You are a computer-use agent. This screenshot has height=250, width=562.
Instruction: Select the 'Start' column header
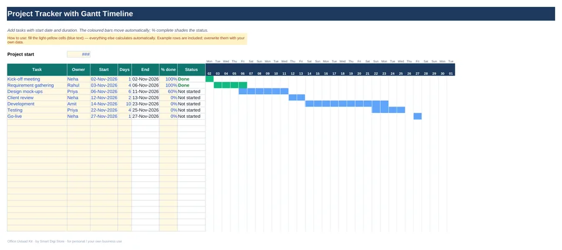104,70
